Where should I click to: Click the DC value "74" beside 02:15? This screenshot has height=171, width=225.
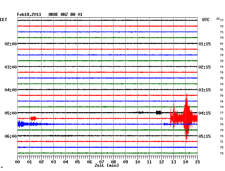(x=222, y=67)
